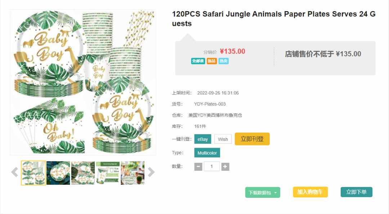Screen dimensions: 389x214
Task: Select fifth thumbnail showing party table
Action: 133,173
